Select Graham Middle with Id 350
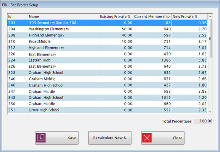 [107, 104]
